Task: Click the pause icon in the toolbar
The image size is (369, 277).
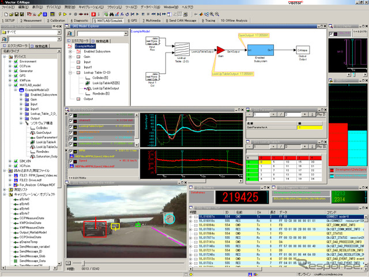Action: pyautogui.click(x=143, y=14)
